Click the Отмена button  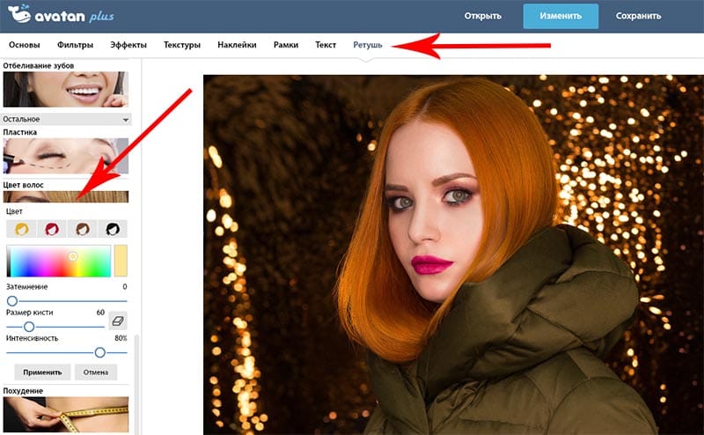(96, 372)
